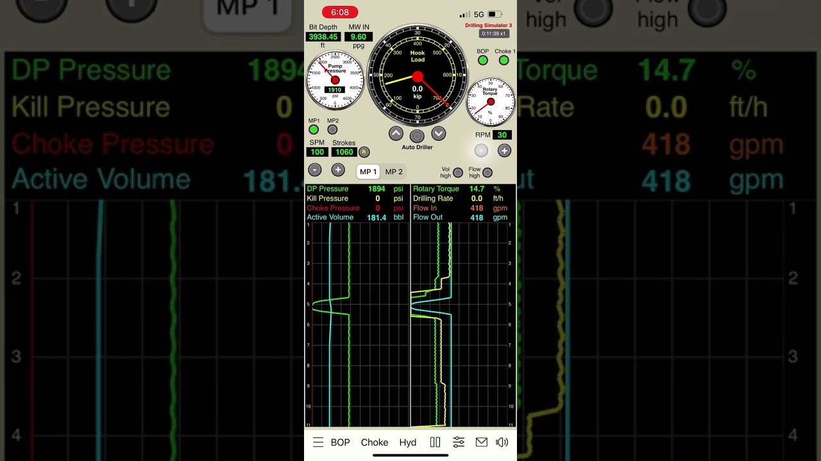
Task: Toggle the Flow high alarm indicator
Action: click(487, 172)
